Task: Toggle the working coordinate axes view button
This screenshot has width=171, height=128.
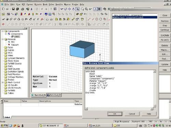Action: [95, 9]
